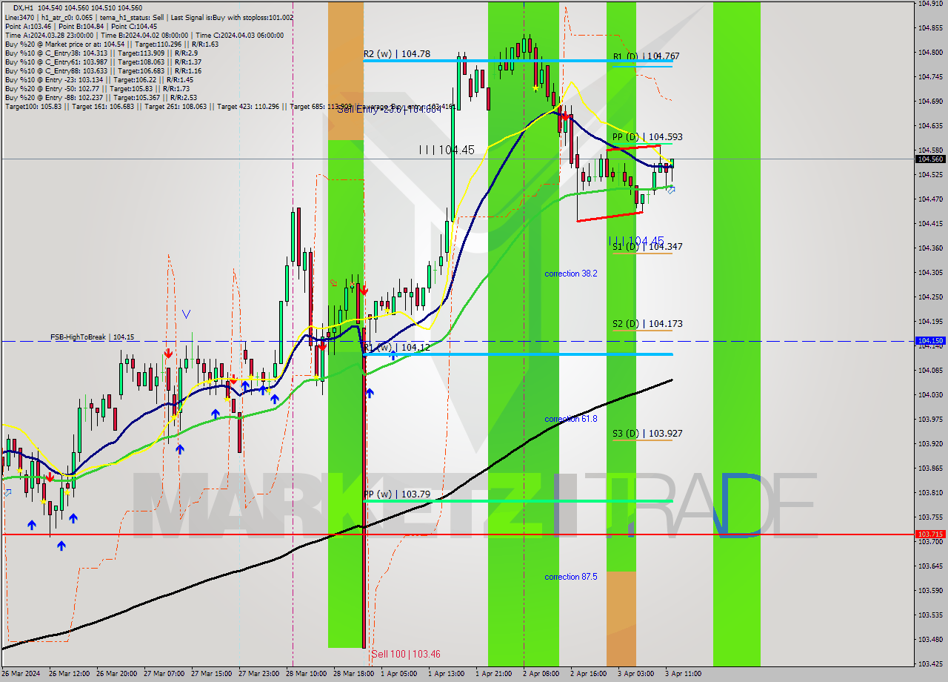948x682 pixels.
Task: Click the 104.910 price axis value
Action: click(930, 4)
